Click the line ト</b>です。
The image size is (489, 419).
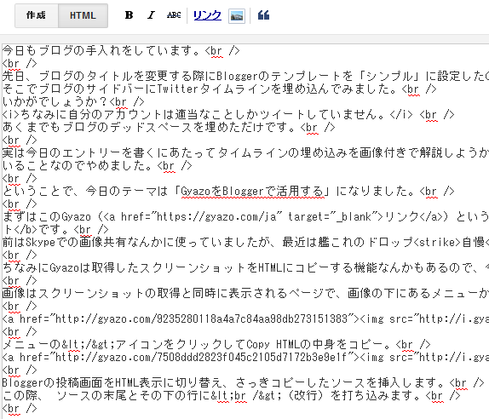55,229
